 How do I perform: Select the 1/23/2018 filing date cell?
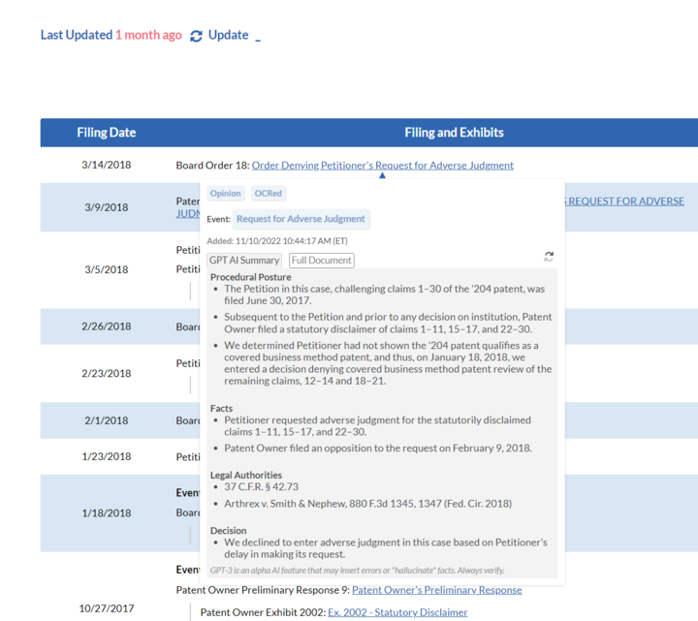107,456
